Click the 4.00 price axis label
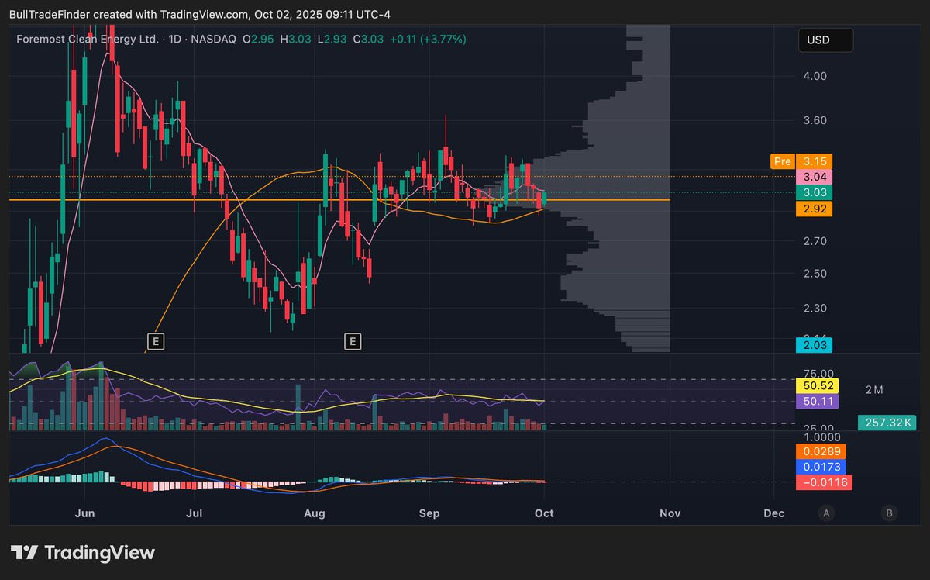This screenshot has width=930, height=580. [815, 76]
